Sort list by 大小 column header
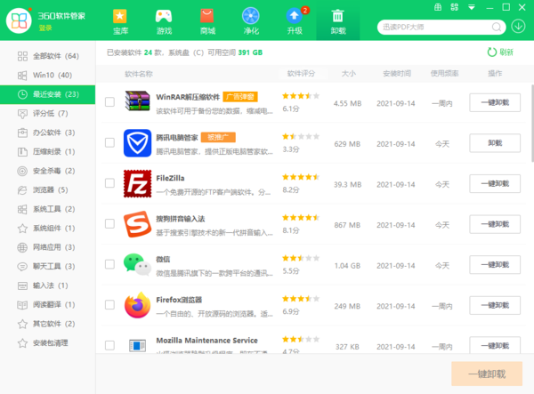Screen dimensions: 534x394 (347, 73)
